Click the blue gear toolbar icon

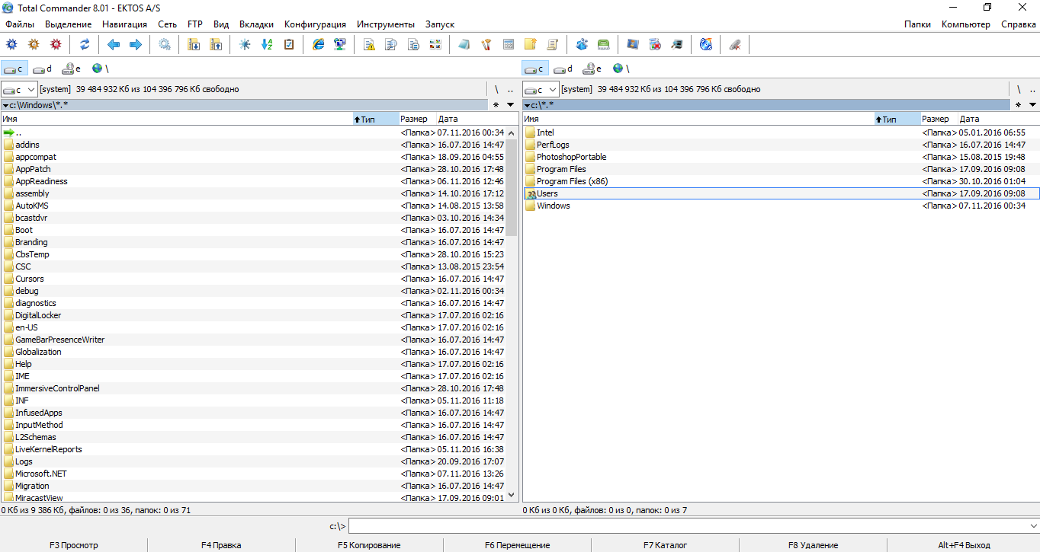pos(11,45)
